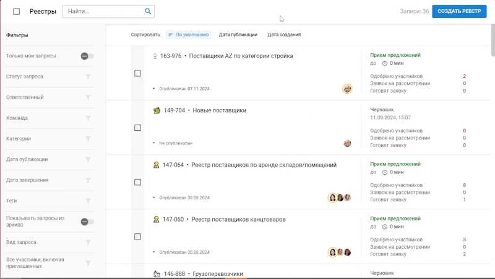Sort by Дата публикации

(238, 35)
